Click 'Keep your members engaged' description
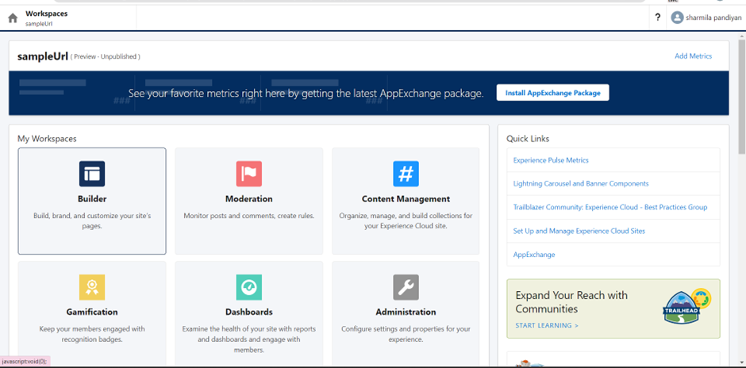746x368 pixels. pyautogui.click(x=92, y=334)
